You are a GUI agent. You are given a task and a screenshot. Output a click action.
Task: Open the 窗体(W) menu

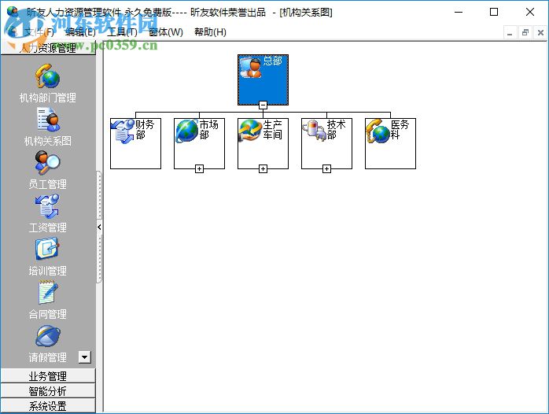tap(166, 32)
